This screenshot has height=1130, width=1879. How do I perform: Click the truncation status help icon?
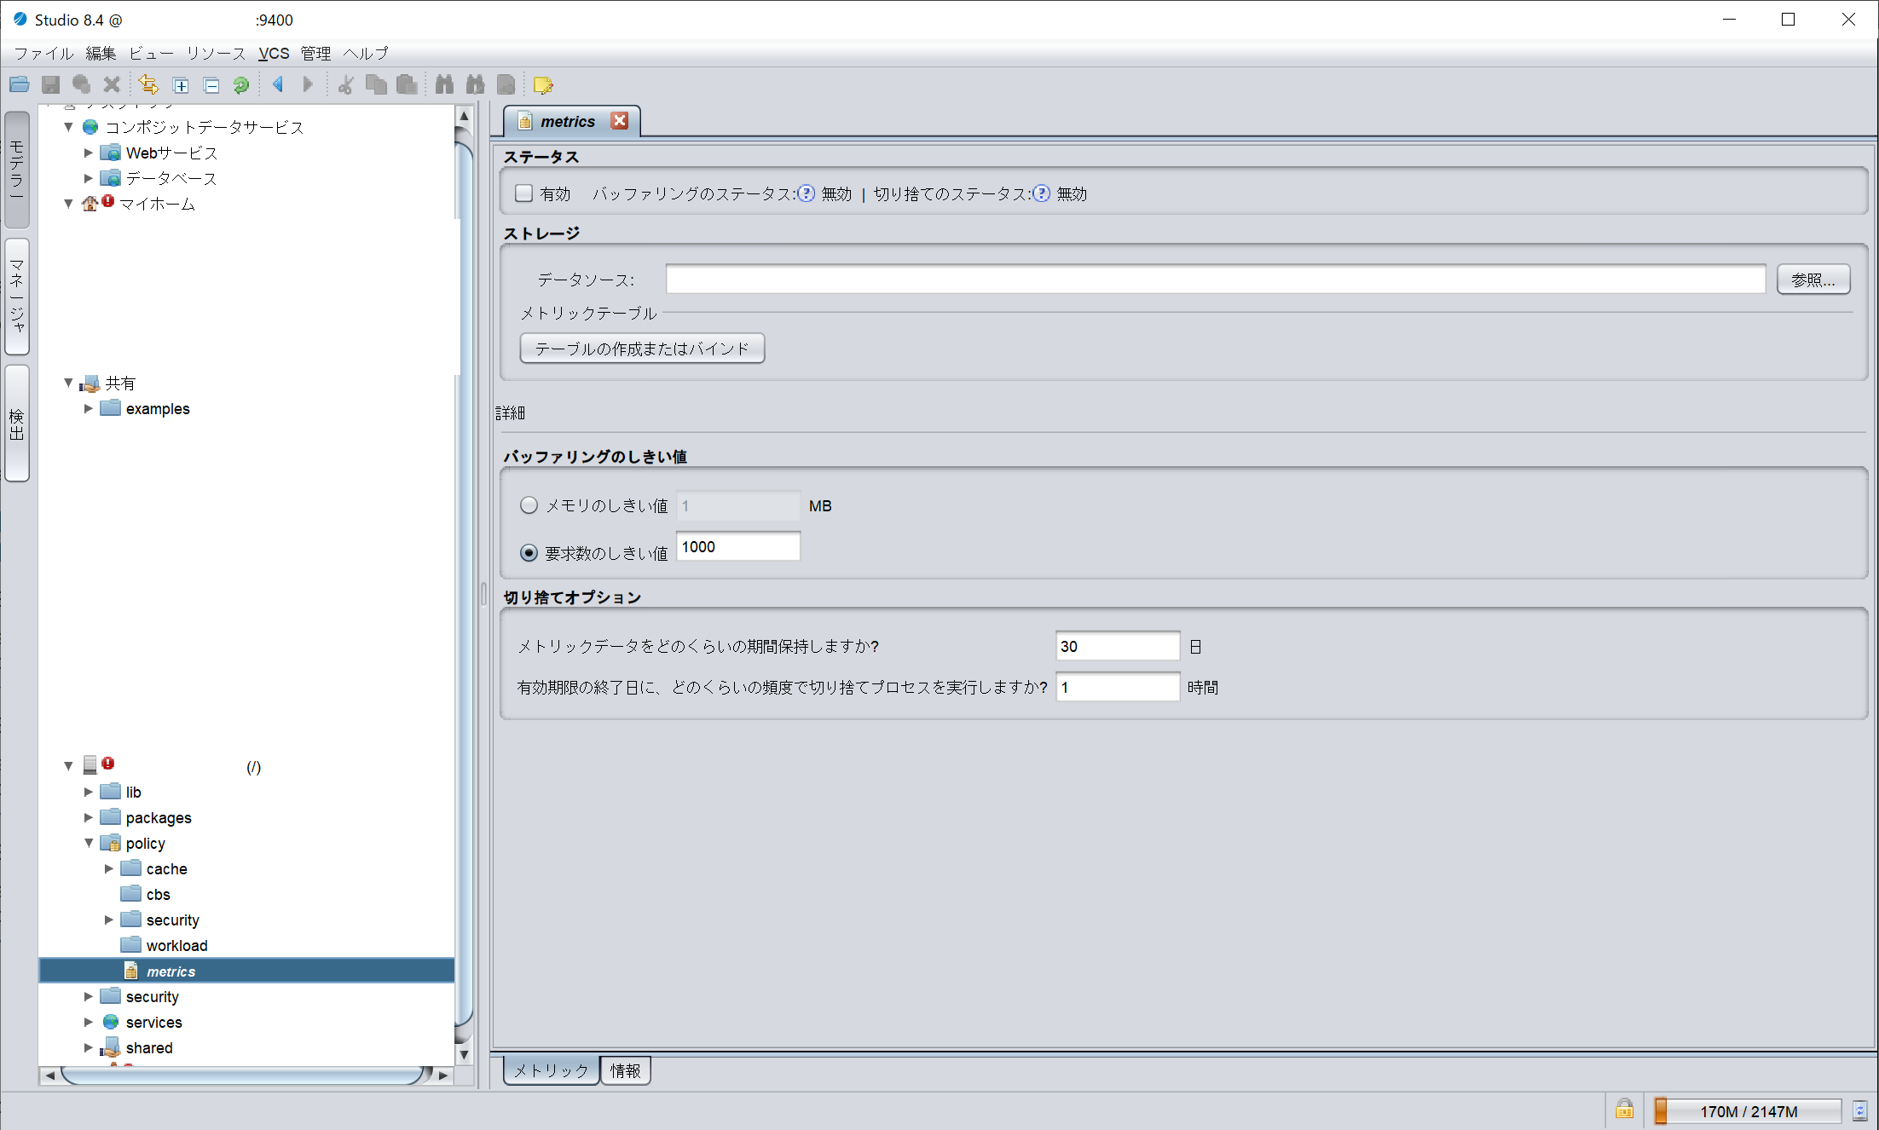(x=1041, y=193)
